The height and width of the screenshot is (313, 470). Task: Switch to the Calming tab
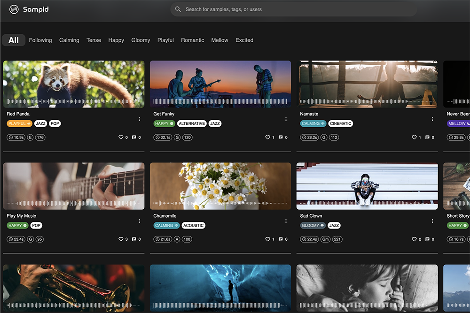point(69,40)
